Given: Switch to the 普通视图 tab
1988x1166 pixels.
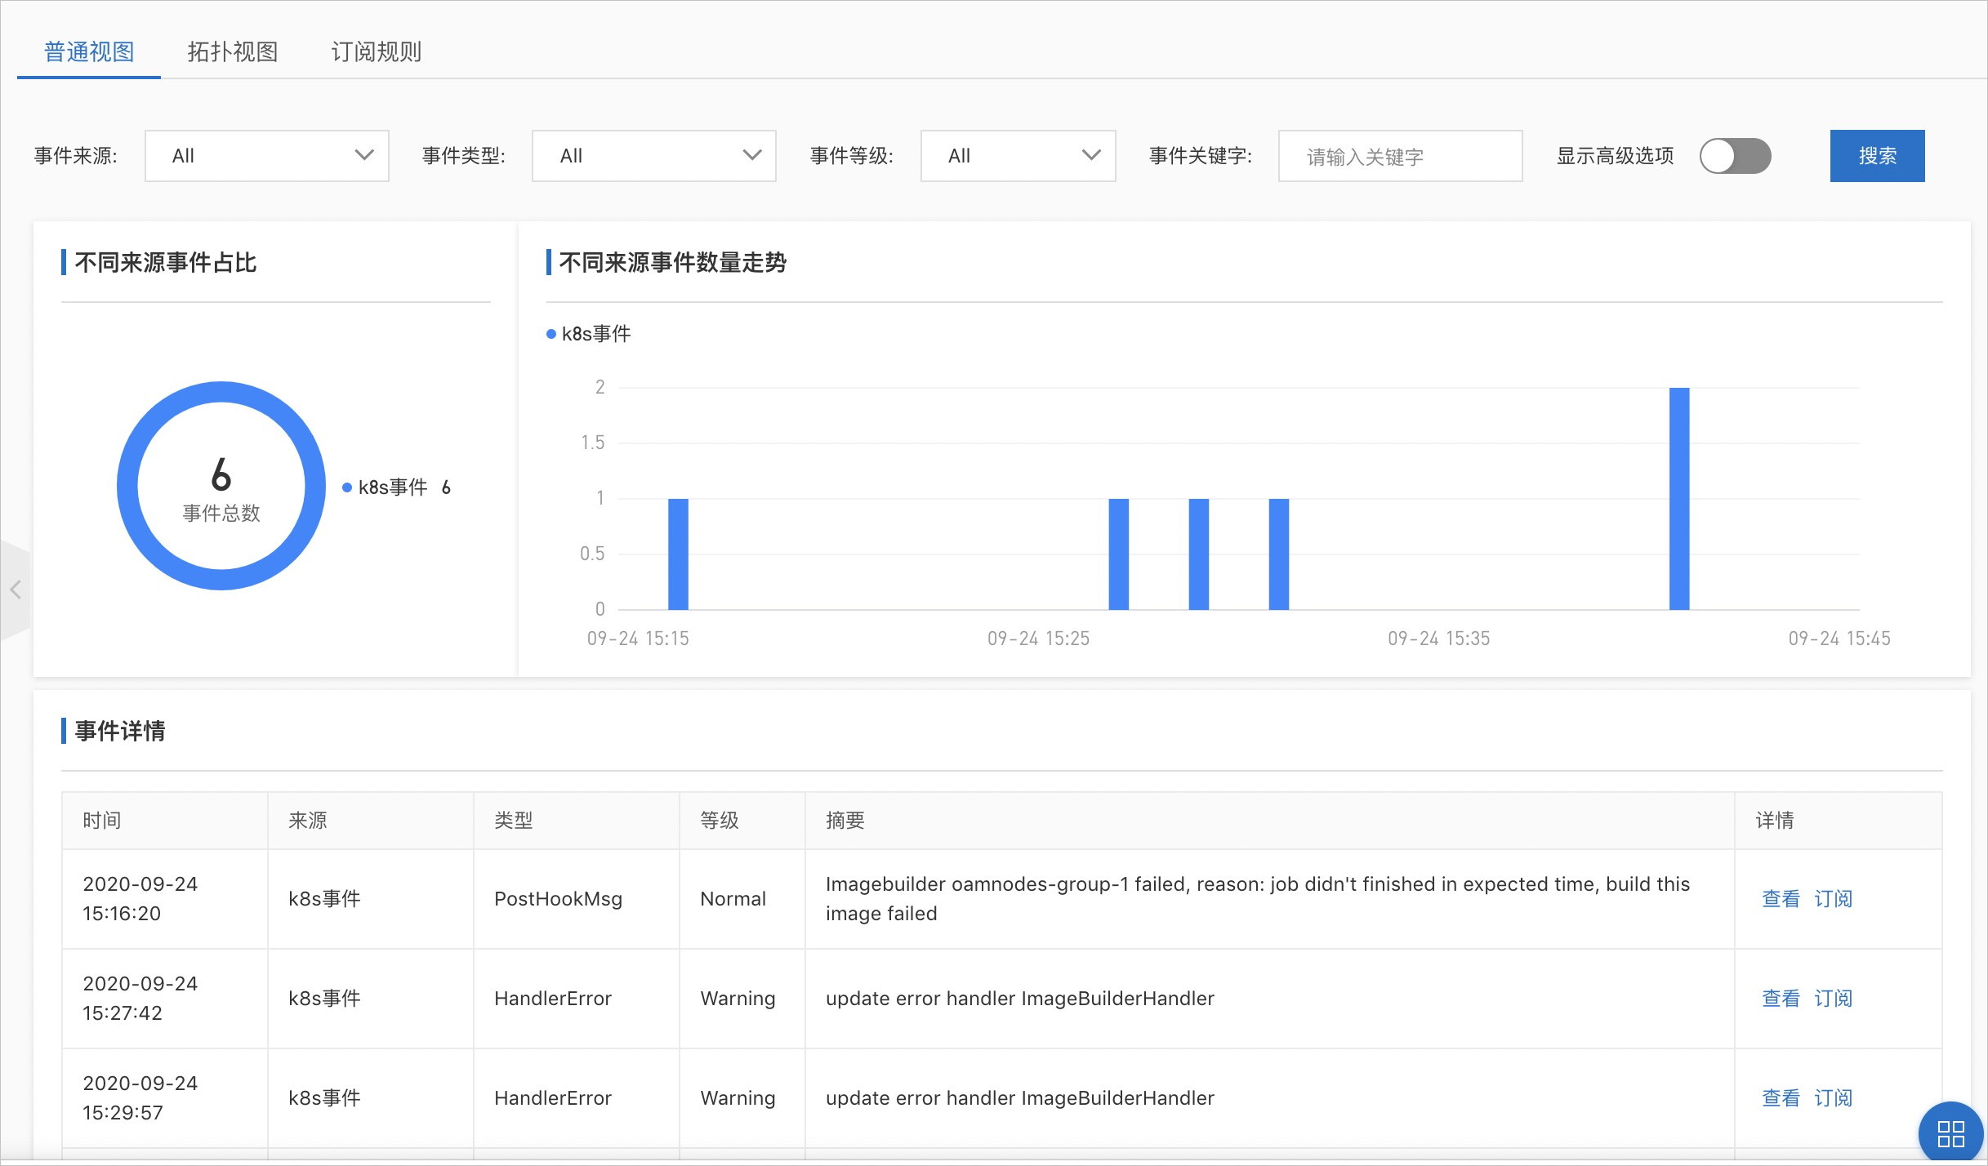Looking at the screenshot, I should click(89, 51).
